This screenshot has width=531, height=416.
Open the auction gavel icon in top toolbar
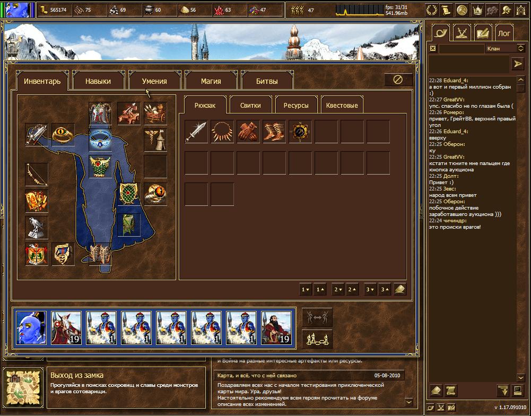point(462,10)
